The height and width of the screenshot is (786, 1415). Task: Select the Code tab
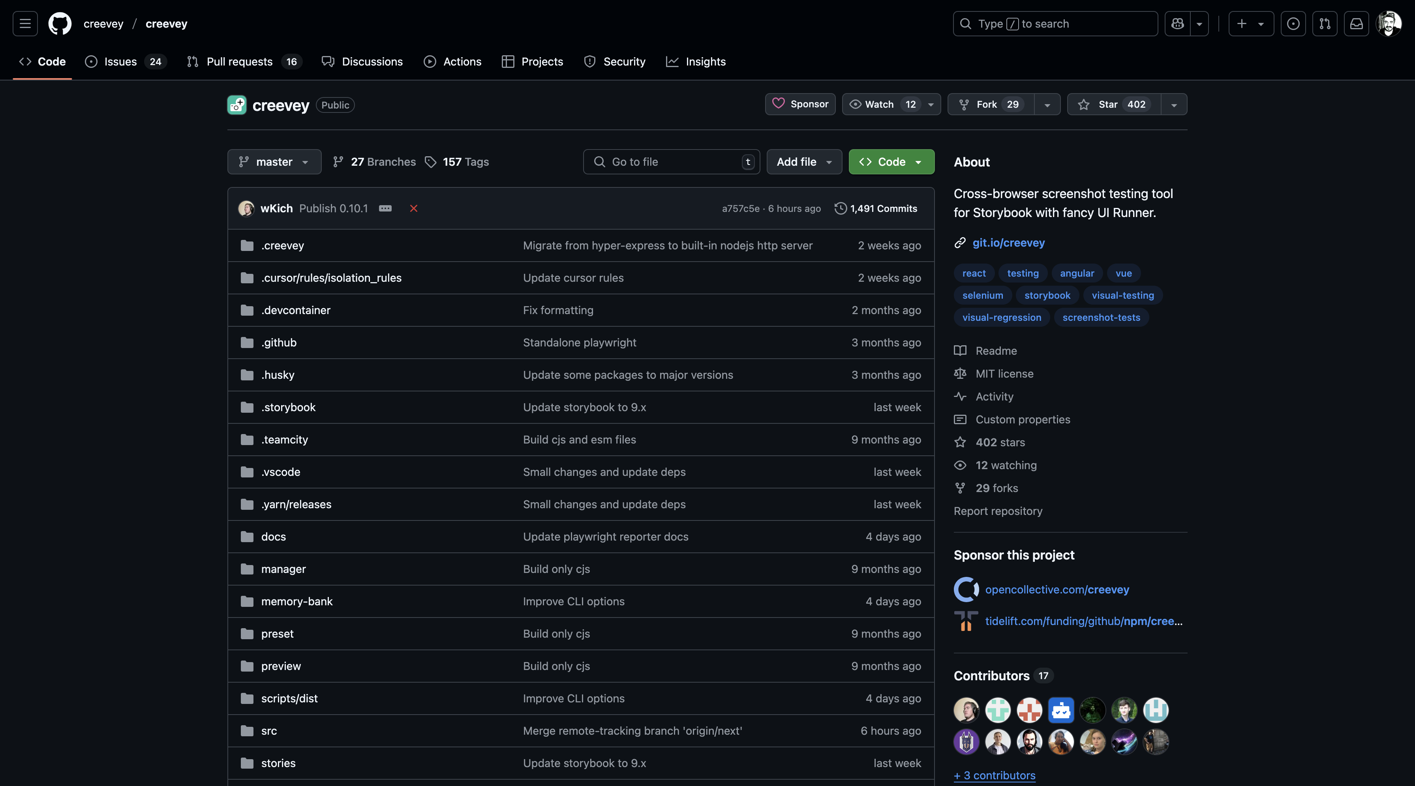(x=42, y=62)
